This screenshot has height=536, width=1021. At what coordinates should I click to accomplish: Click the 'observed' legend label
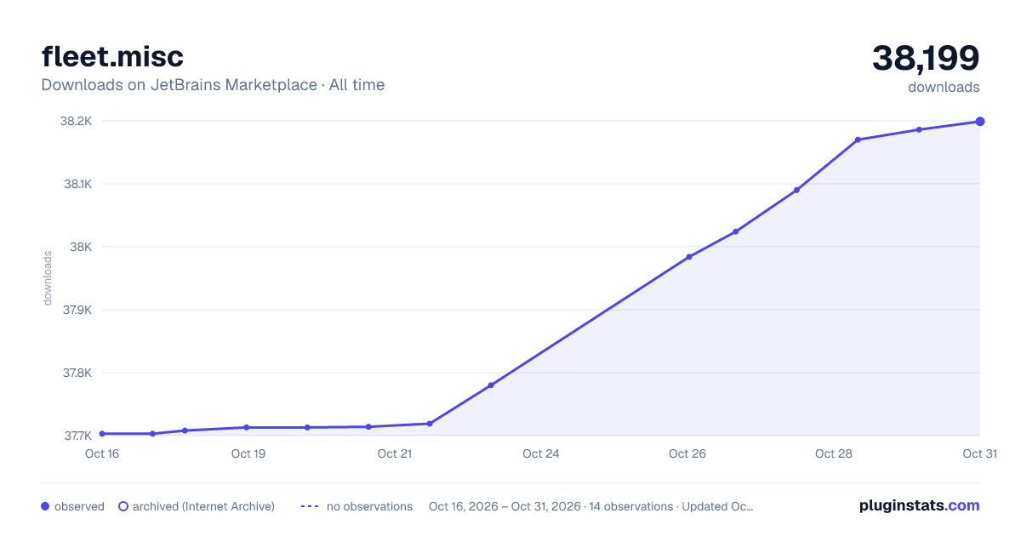[79, 506]
